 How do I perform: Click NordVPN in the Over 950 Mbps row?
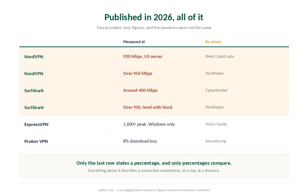[34, 74]
